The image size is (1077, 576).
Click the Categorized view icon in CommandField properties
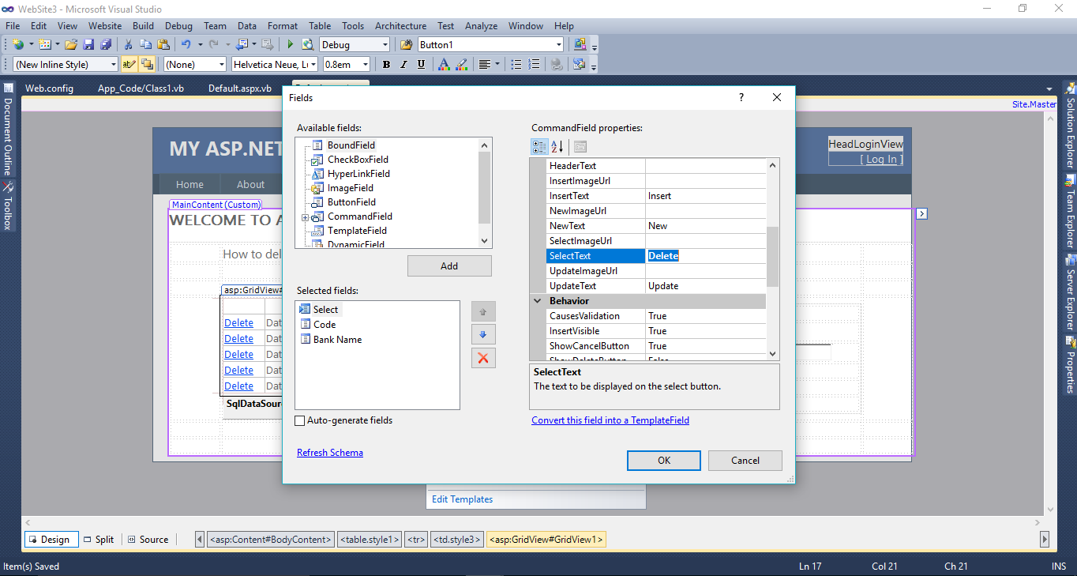tap(540, 146)
